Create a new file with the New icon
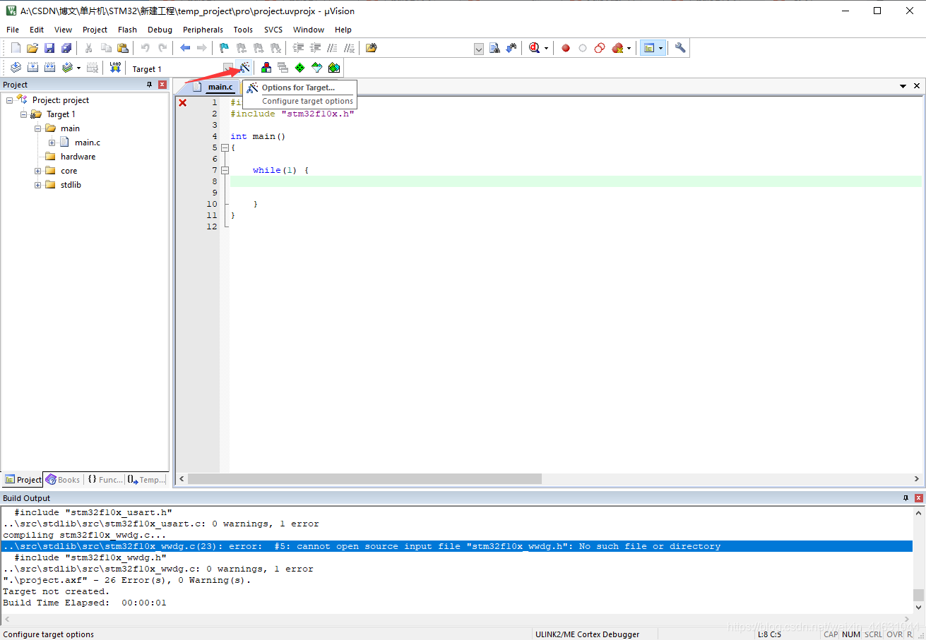926x640 pixels. (x=16, y=48)
